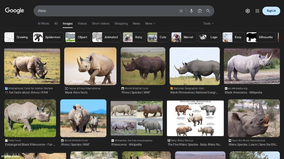Click 'Rhino Species | Learn | Save the Rhi...' link

[253, 144]
